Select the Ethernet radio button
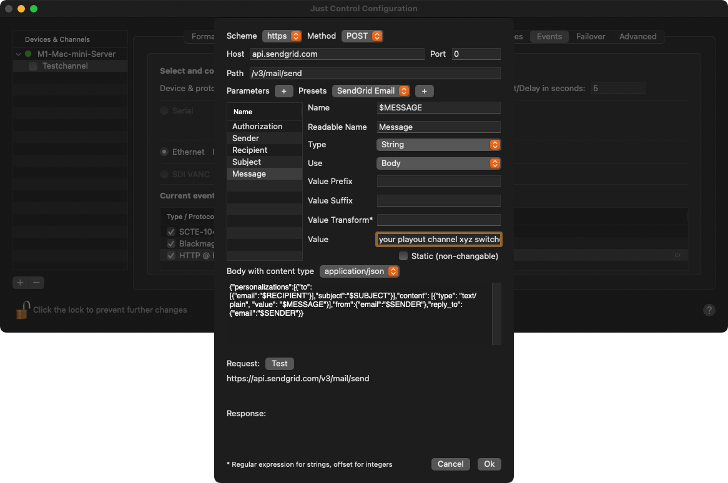 [164, 152]
